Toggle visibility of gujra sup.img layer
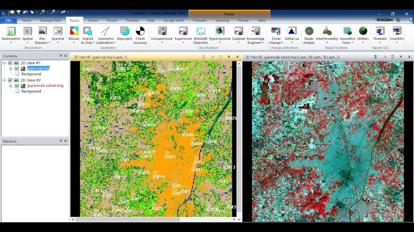Viewport: 414px width, 232px height. coord(17,68)
